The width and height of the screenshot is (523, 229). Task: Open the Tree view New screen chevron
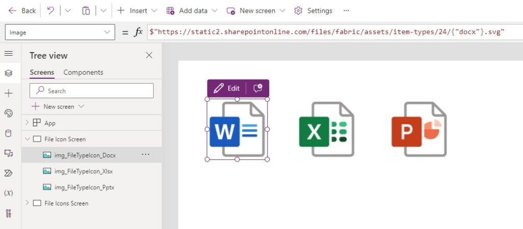[81, 106]
